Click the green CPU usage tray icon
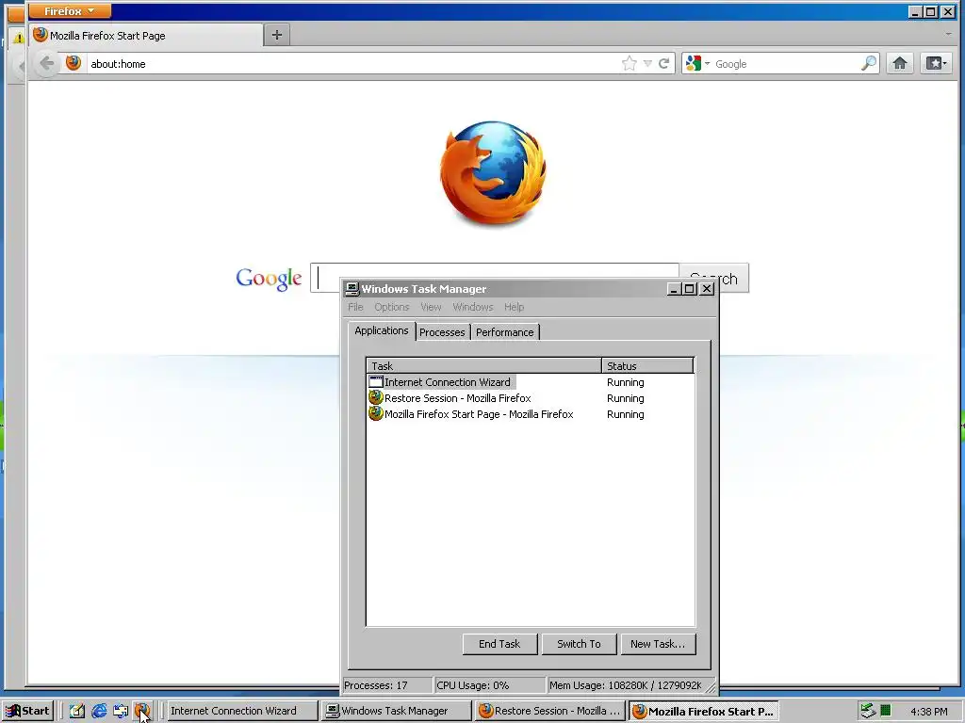 (886, 711)
